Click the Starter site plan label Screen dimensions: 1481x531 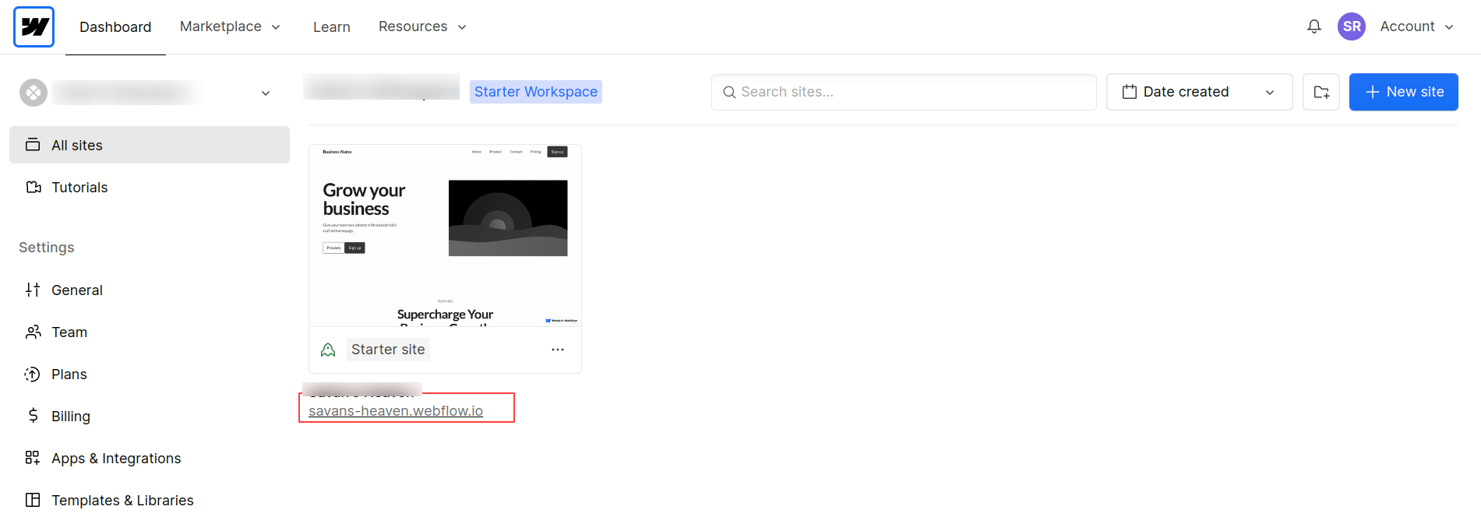point(388,350)
